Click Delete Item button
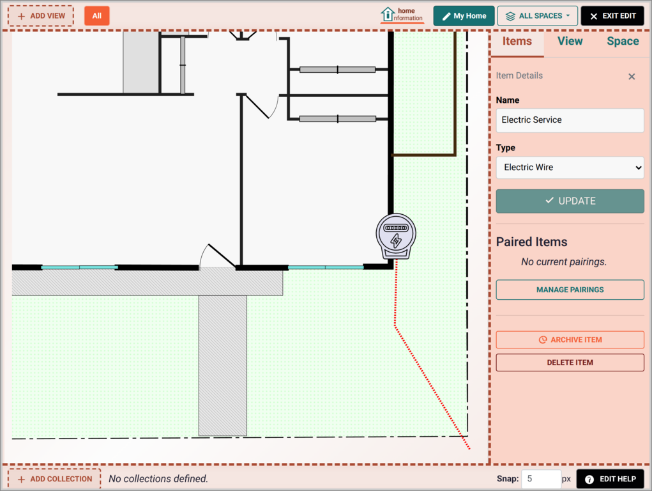 [570, 362]
